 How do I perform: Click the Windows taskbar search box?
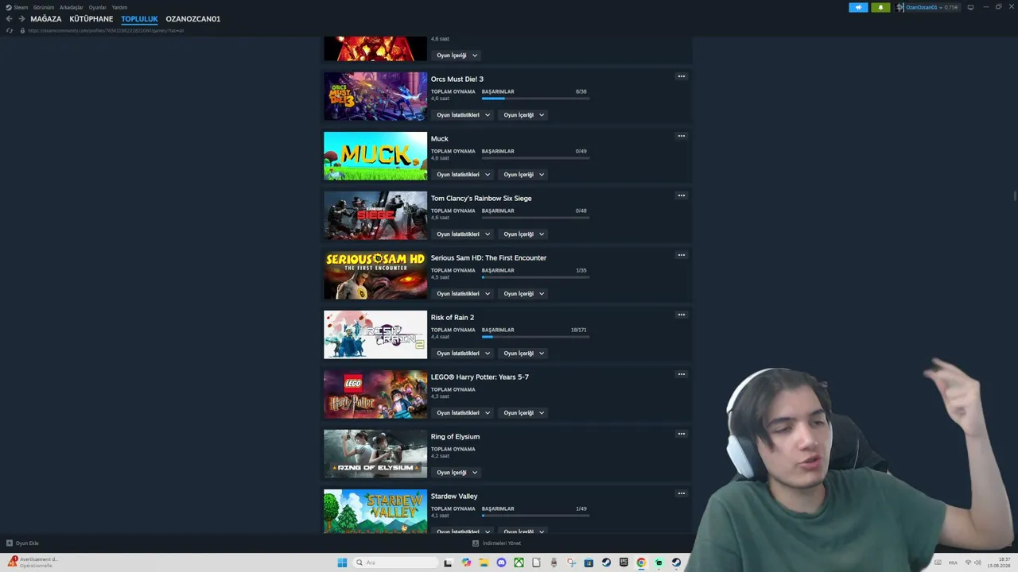point(395,562)
